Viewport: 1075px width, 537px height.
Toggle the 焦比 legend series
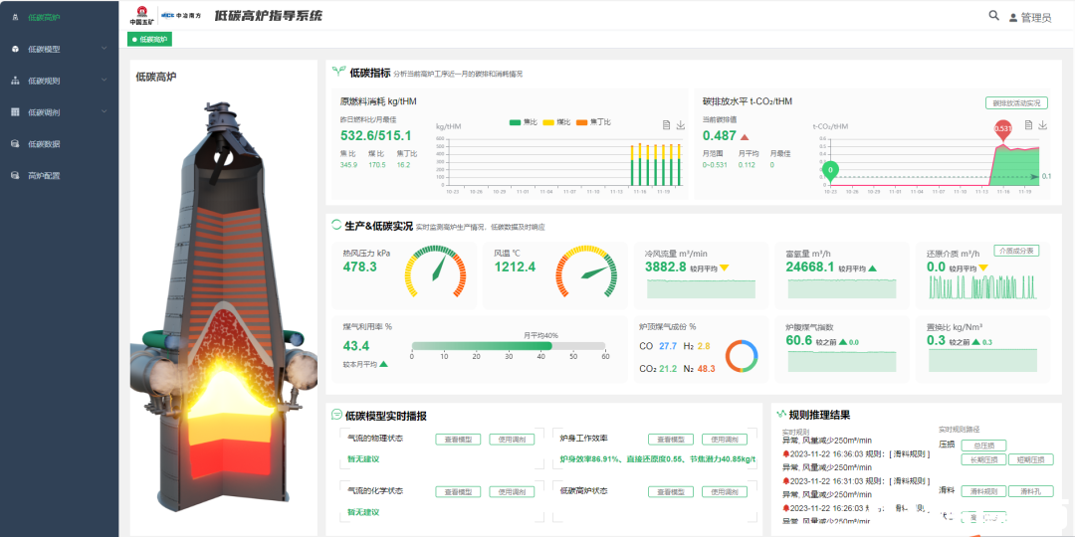tap(524, 122)
